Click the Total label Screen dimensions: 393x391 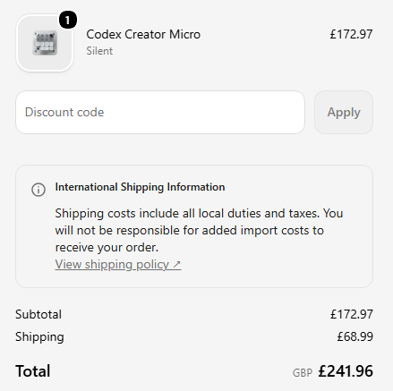(x=33, y=371)
